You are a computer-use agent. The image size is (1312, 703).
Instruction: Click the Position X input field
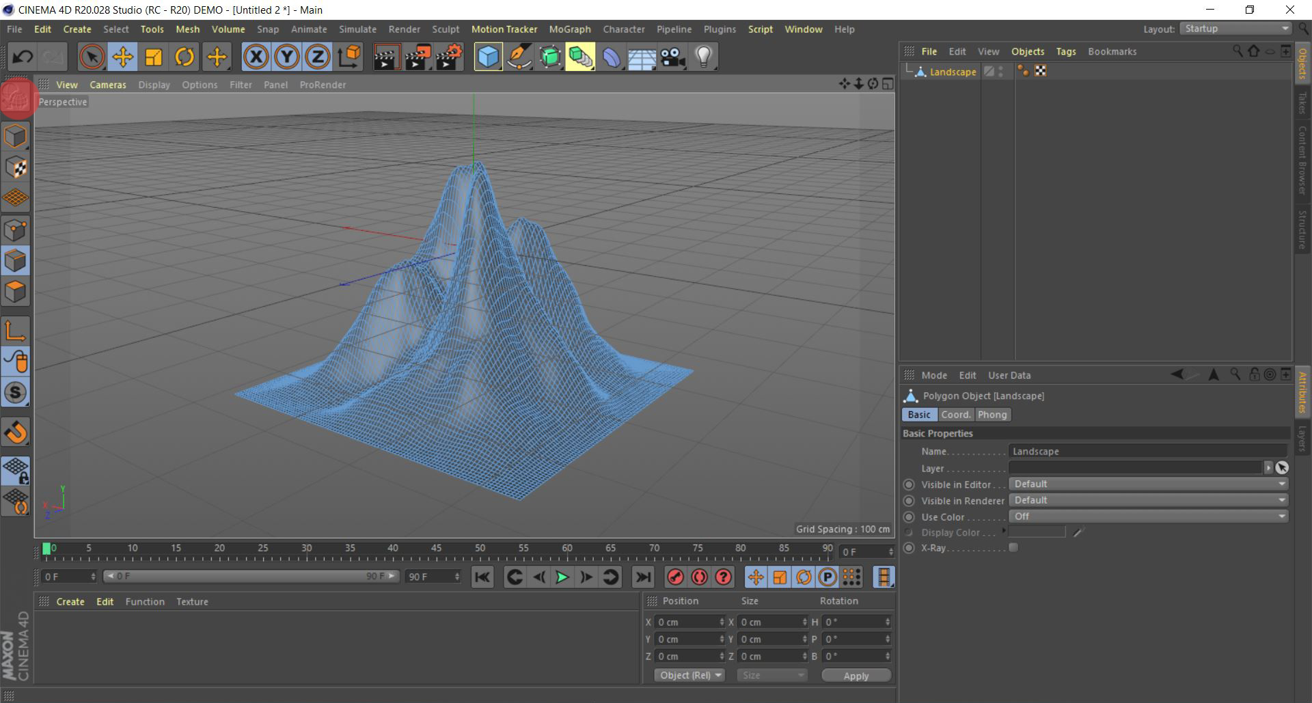(x=689, y=622)
